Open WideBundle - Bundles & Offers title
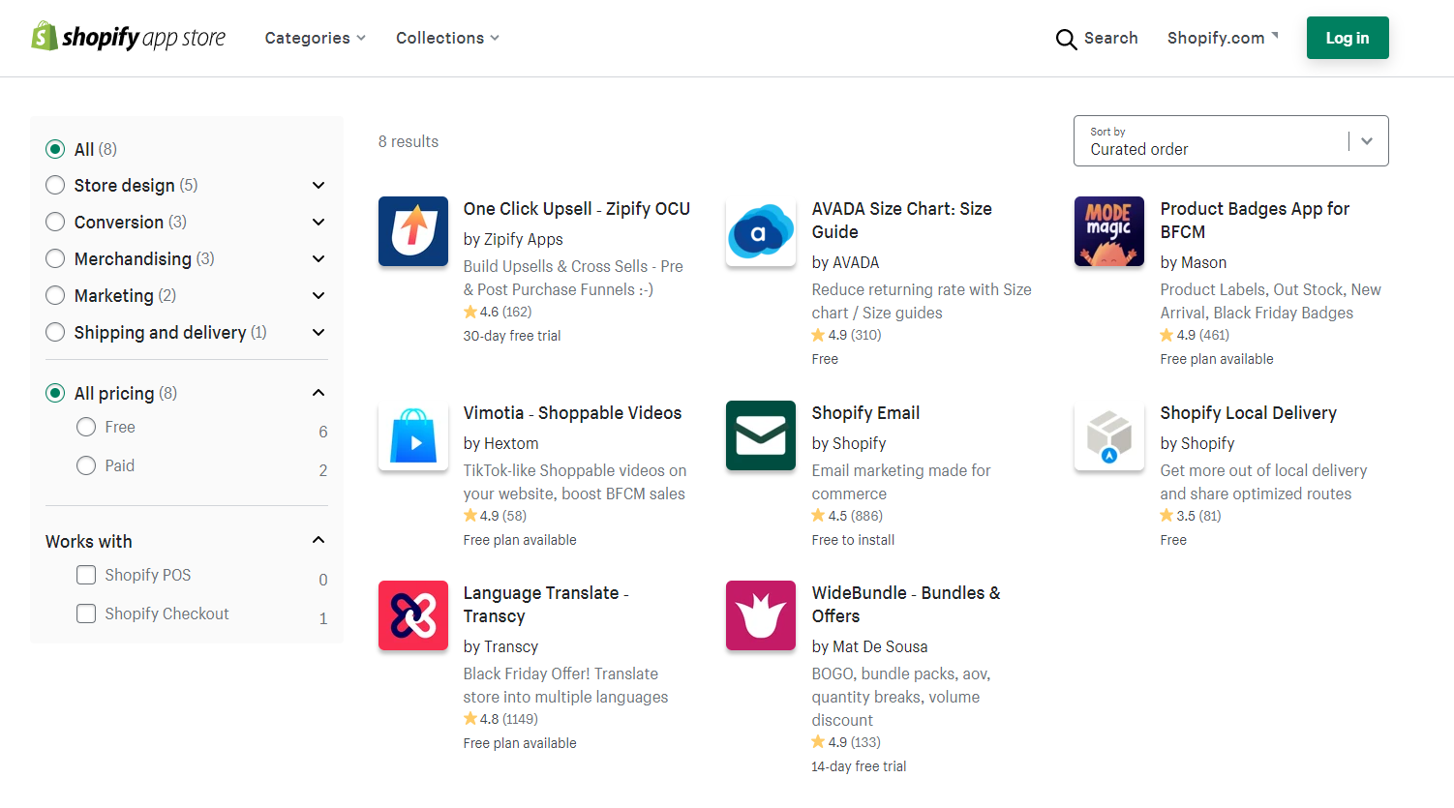 [x=906, y=605]
